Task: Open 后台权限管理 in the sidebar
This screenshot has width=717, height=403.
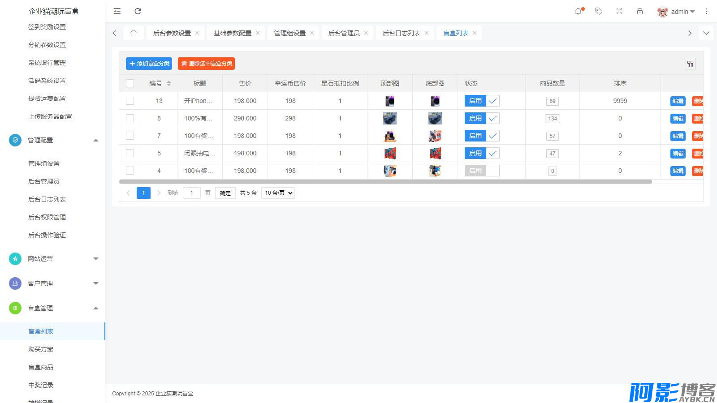Action: click(47, 217)
